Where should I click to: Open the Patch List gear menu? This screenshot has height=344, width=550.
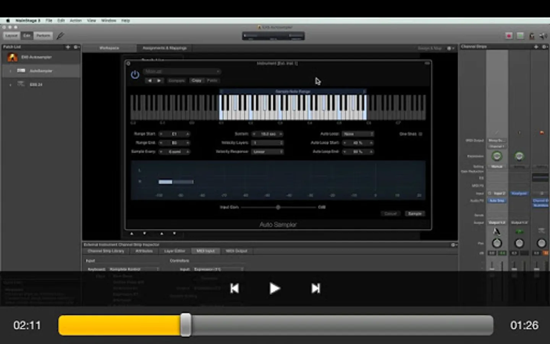click(76, 47)
